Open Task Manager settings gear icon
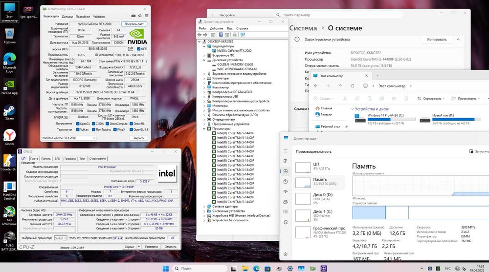This screenshot has width=489, height=272. click(x=286, y=254)
